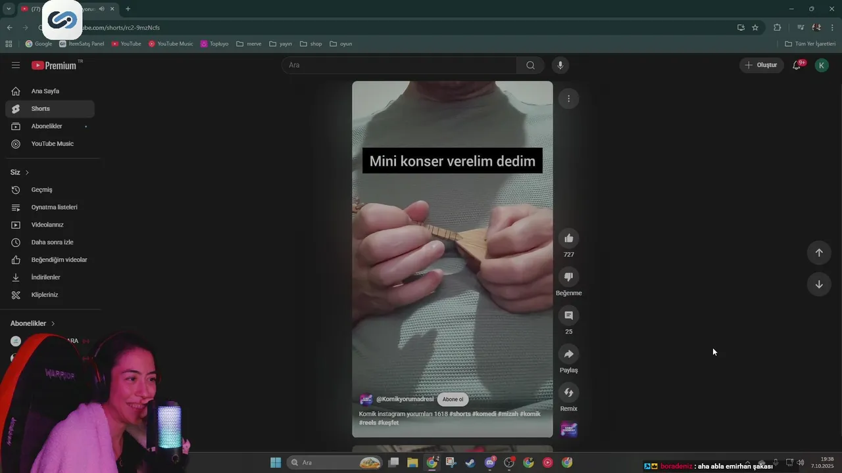Expand the Siz section chevron

pos(27,172)
